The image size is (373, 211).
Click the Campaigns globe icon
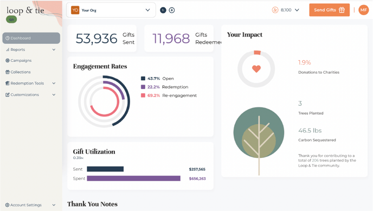pyautogui.click(x=8, y=60)
